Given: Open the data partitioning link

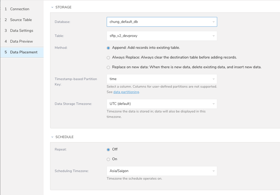Looking at the screenshot, I should click(x=126, y=92).
